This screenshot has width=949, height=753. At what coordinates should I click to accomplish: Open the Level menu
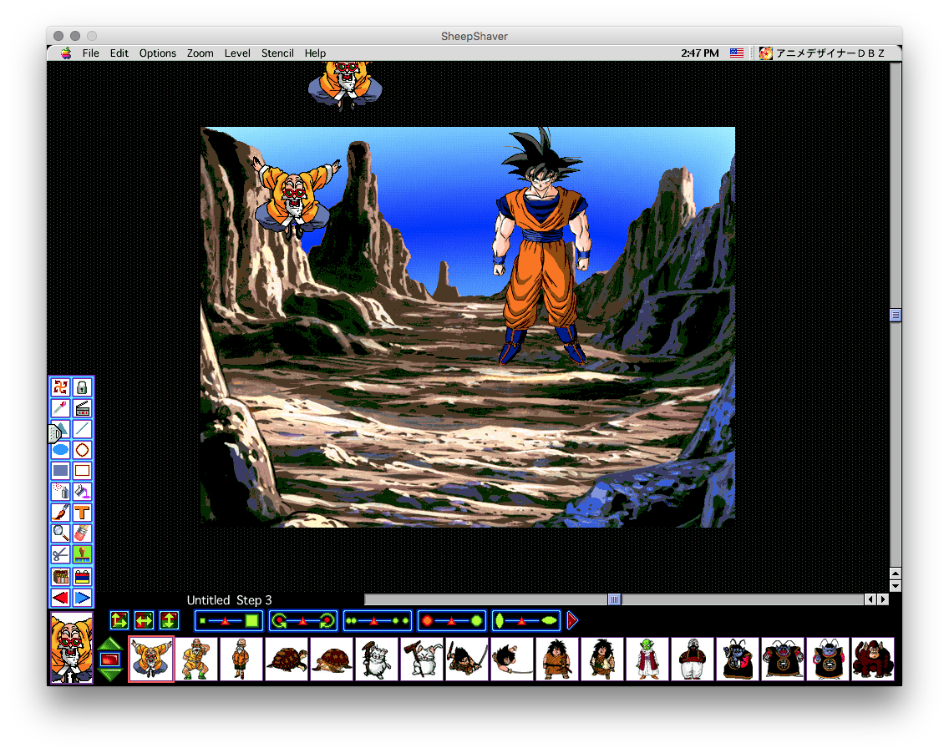point(237,53)
